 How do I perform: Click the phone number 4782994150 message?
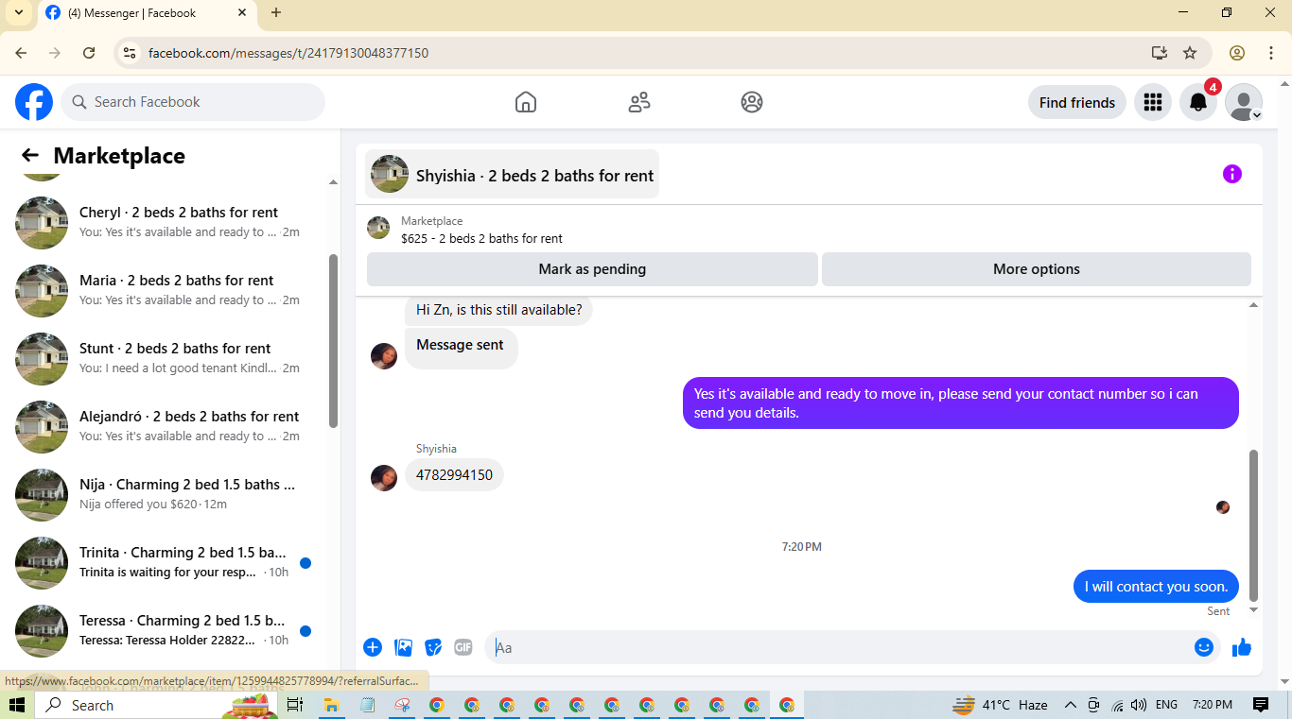[x=454, y=475]
